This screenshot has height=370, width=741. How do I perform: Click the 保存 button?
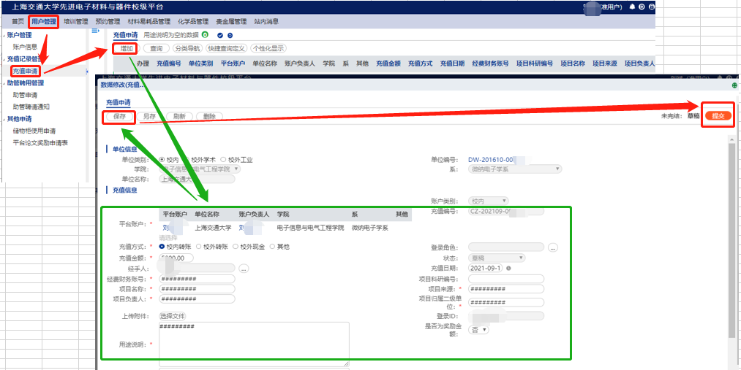coord(119,117)
